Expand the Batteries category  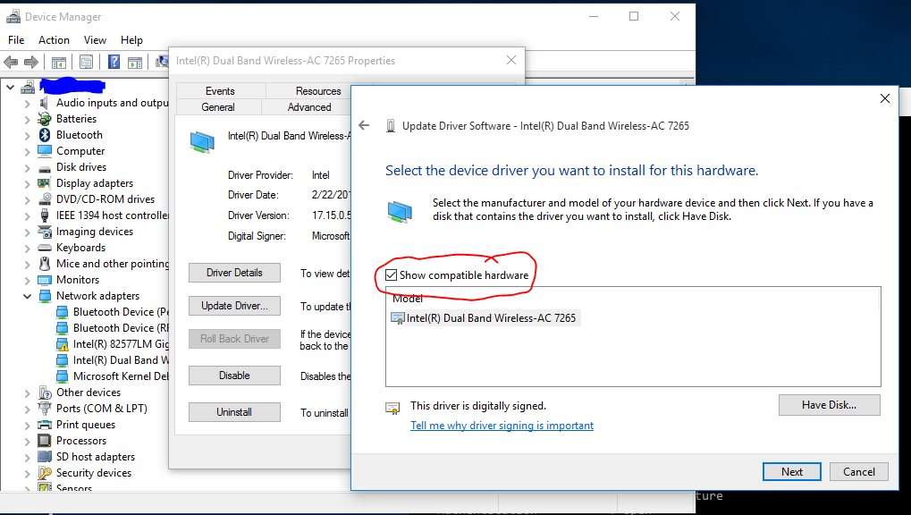[28, 120]
